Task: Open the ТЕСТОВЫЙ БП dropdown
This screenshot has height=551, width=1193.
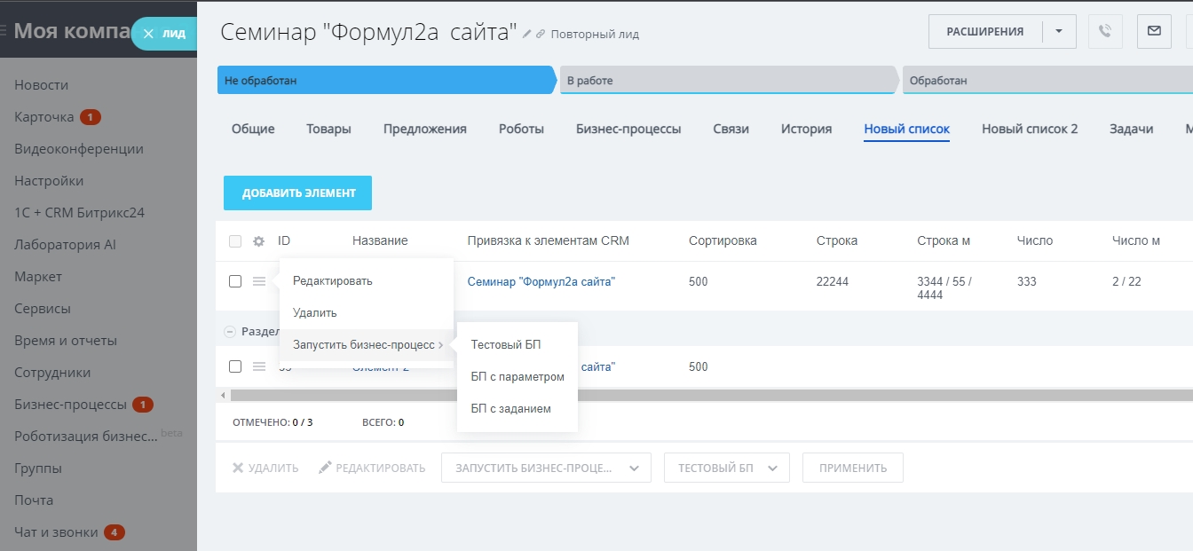Action: pos(726,468)
